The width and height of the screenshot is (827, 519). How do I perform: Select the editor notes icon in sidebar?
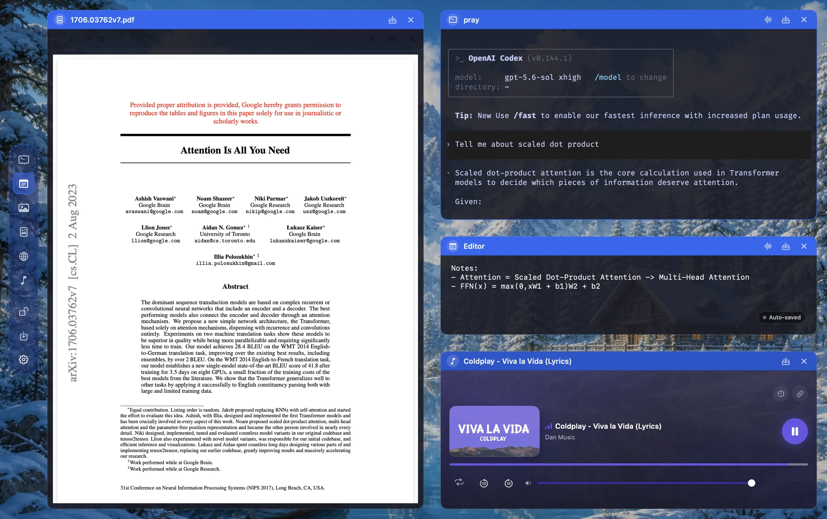[24, 184]
